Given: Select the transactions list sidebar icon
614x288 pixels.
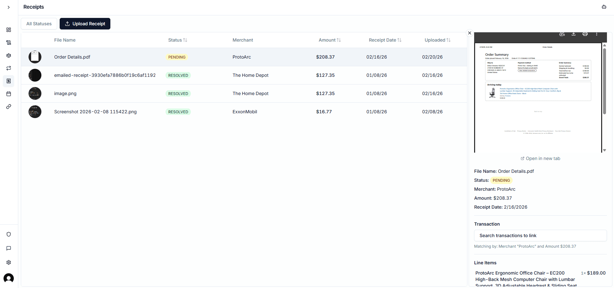Looking at the screenshot, I should (x=9, y=43).
